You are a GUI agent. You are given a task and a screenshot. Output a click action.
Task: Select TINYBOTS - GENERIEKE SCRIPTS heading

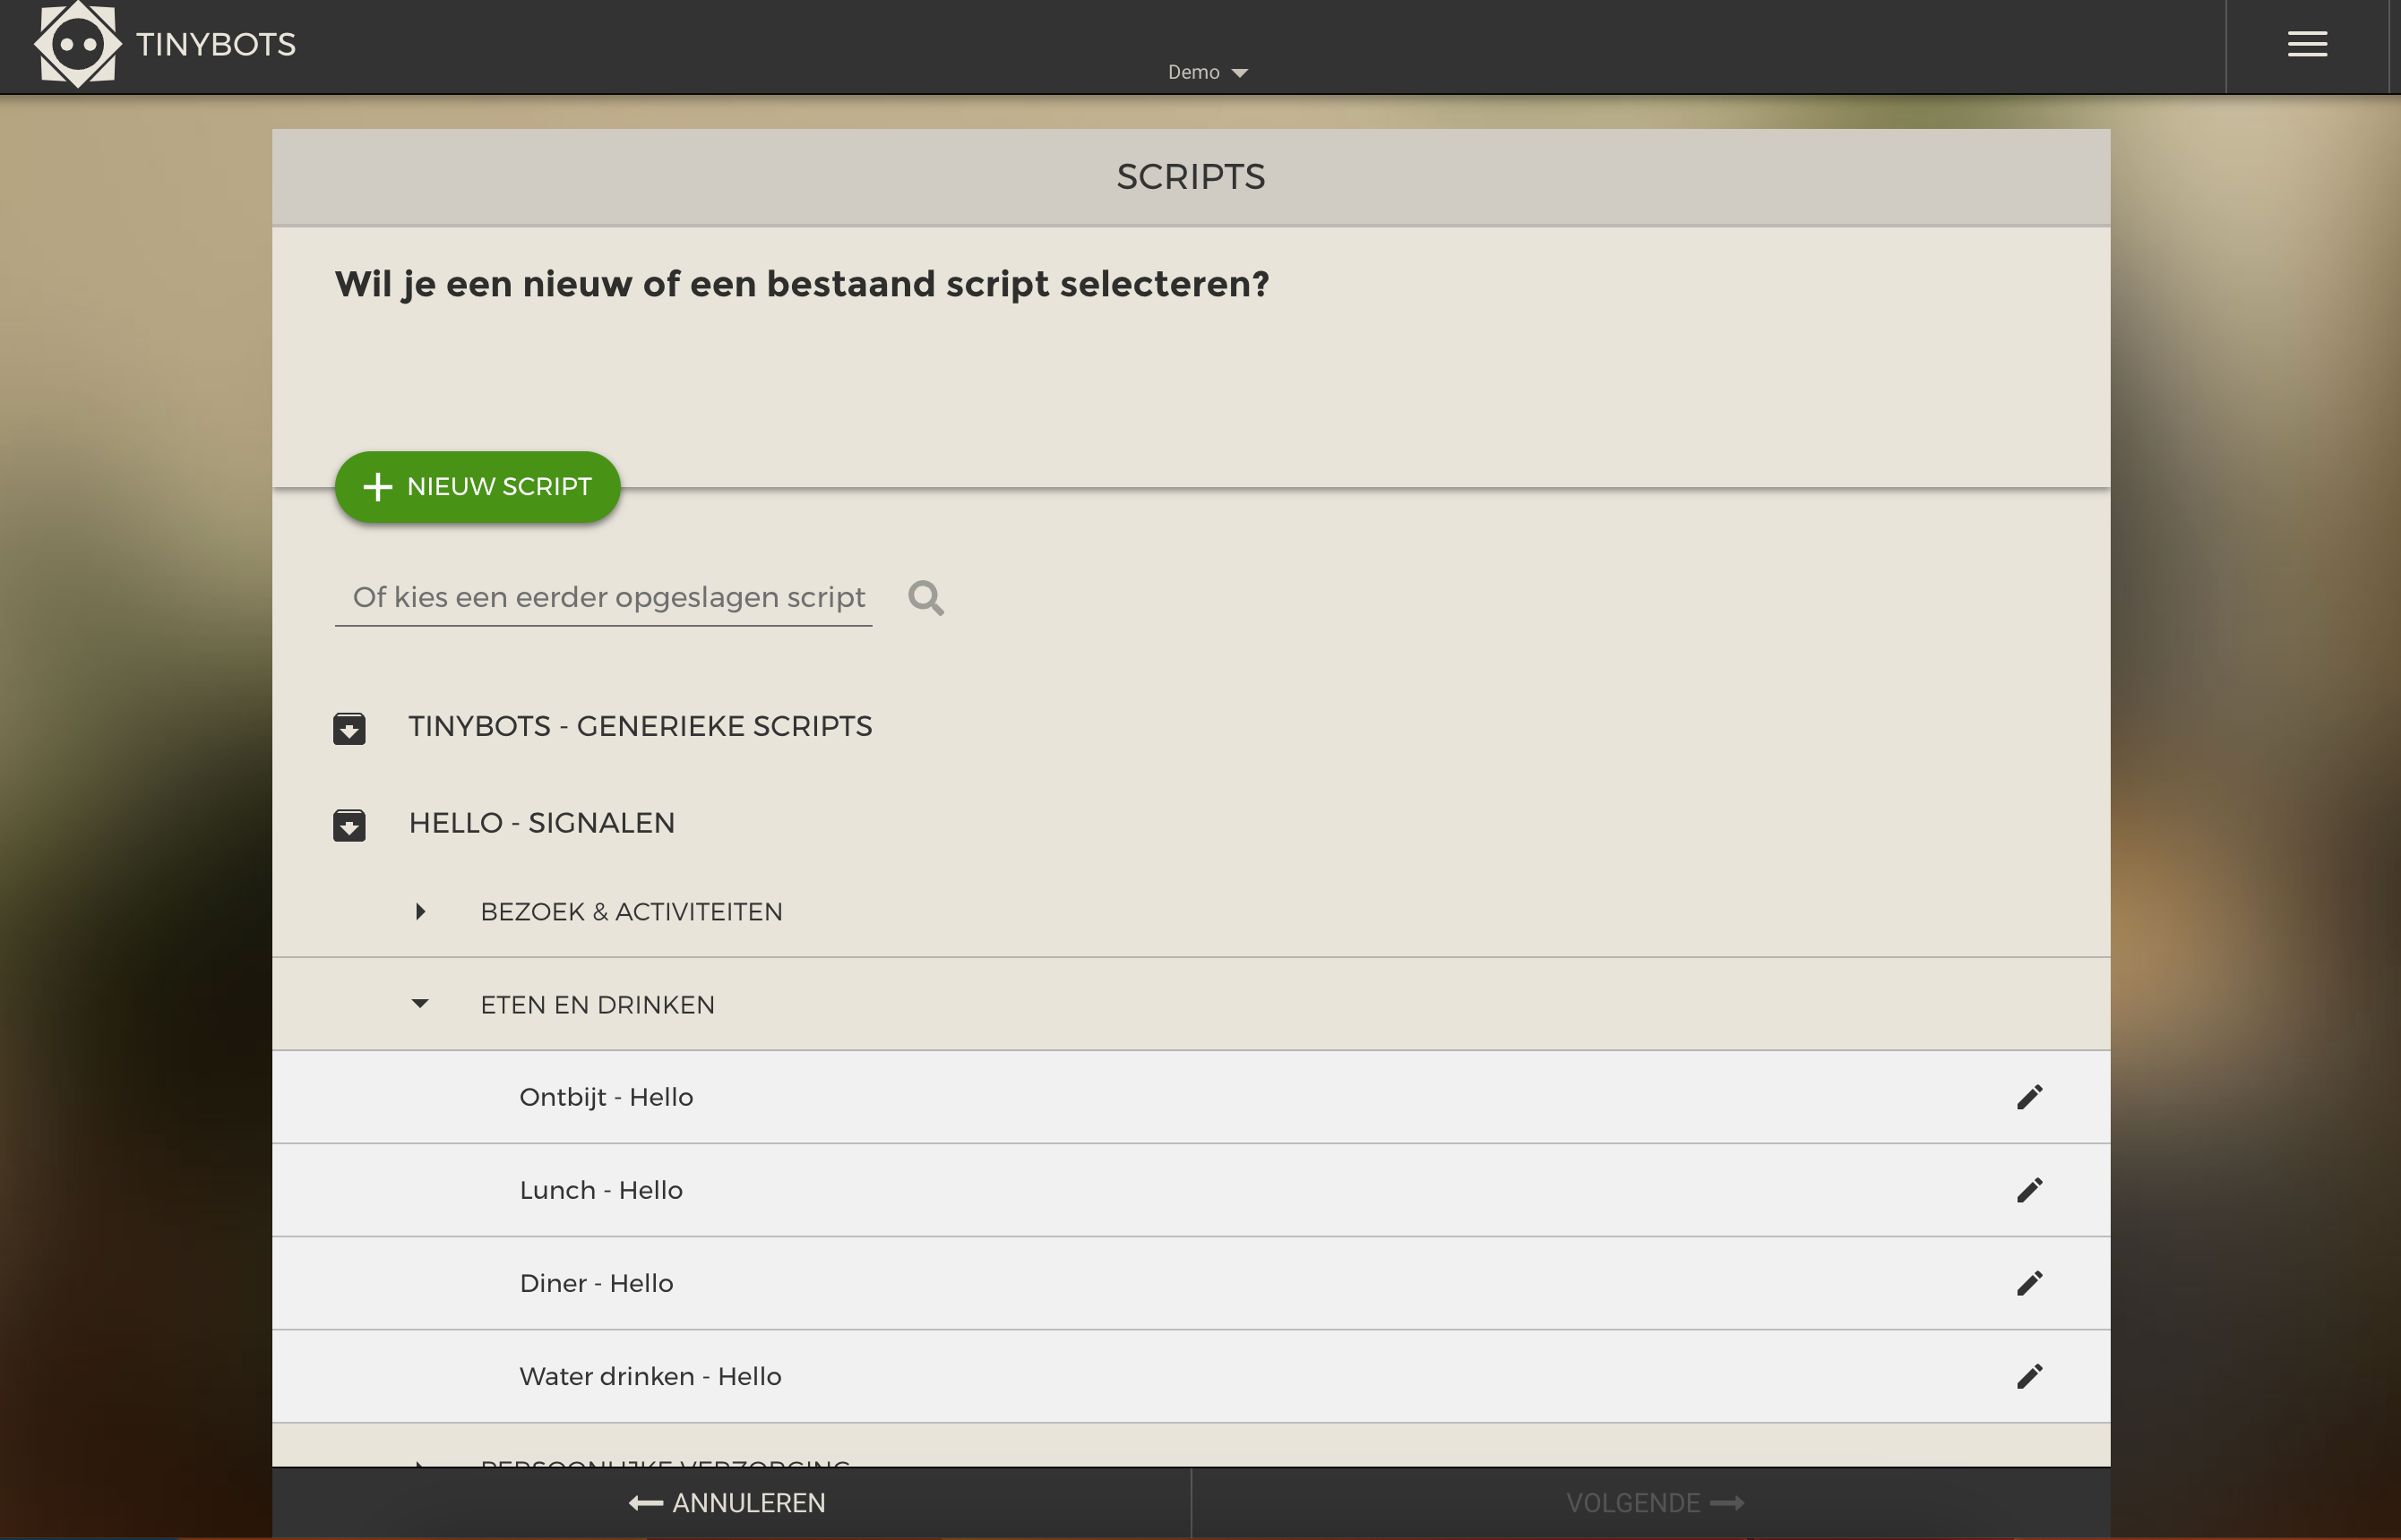click(641, 726)
